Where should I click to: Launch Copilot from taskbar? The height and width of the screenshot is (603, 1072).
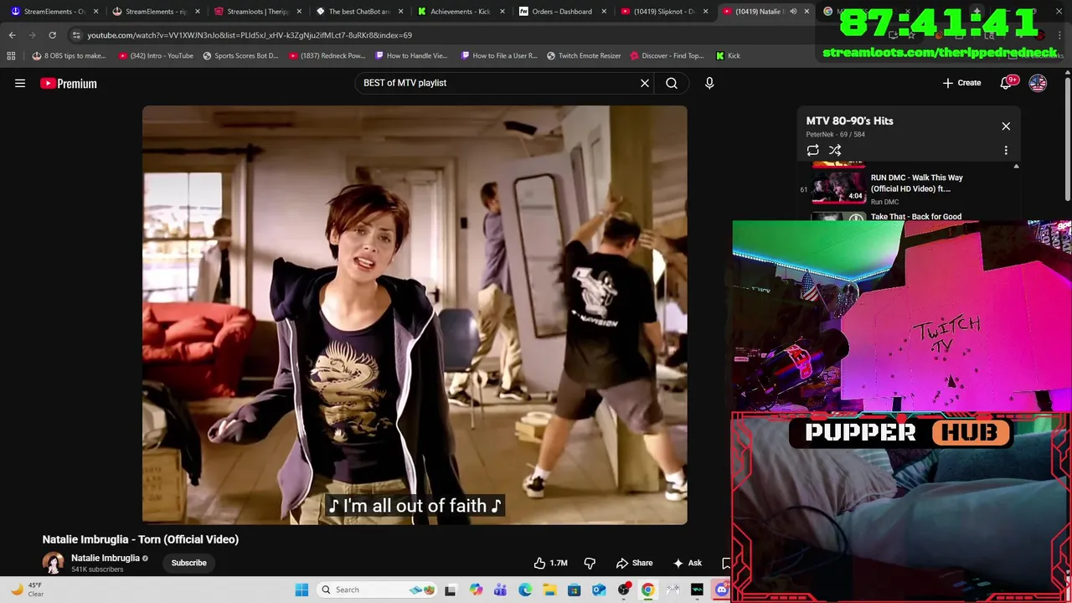pyautogui.click(x=476, y=590)
